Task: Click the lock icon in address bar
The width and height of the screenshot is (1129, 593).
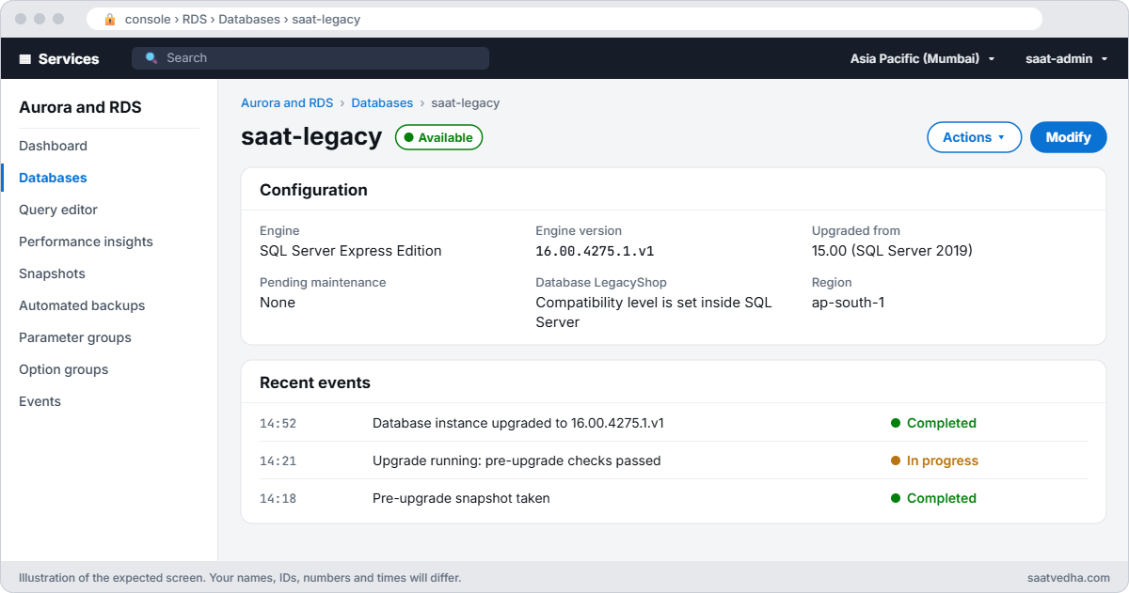Action: point(110,19)
